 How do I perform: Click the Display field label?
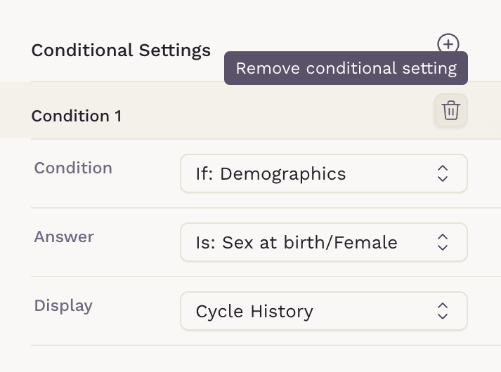pos(63,305)
